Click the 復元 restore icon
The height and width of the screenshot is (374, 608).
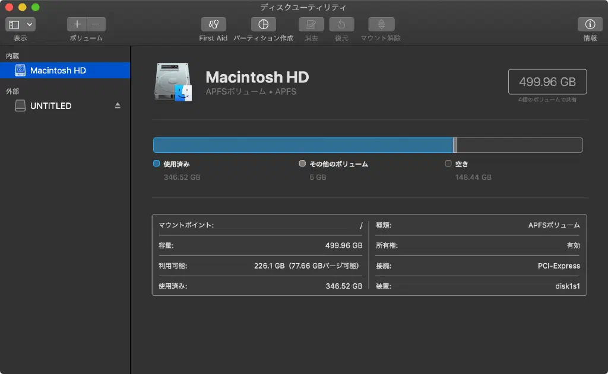341,24
